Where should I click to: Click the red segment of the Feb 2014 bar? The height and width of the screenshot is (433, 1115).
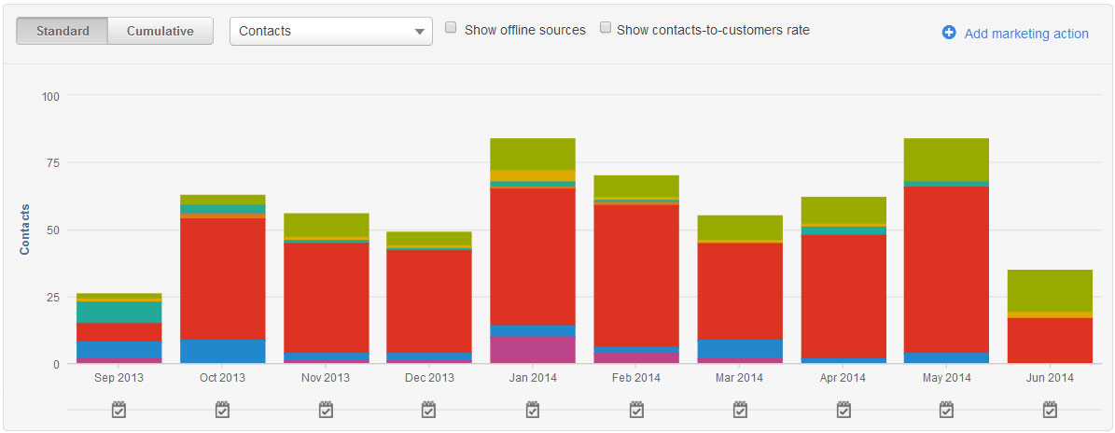click(x=636, y=276)
